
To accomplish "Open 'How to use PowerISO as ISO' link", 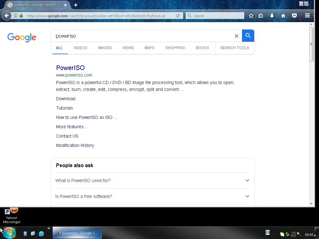I will (x=87, y=117).
